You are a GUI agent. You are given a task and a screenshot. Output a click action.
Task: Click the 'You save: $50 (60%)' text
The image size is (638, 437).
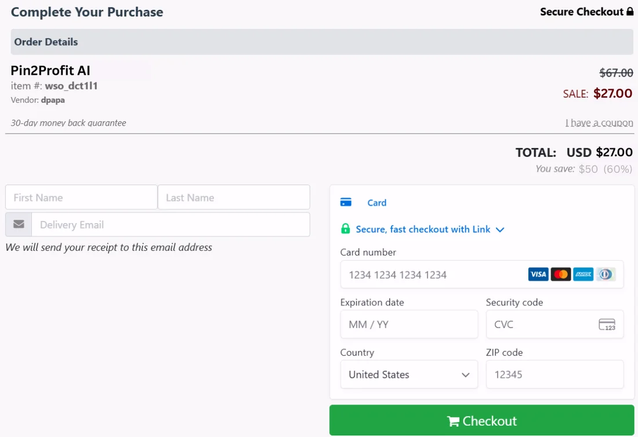583,169
